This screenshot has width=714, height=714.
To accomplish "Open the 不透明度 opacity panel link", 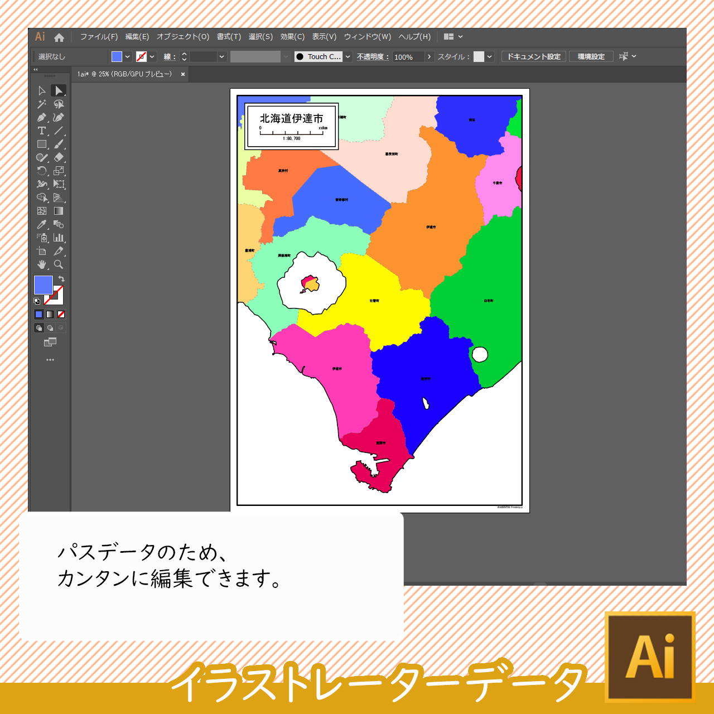I will click(373, 56).
